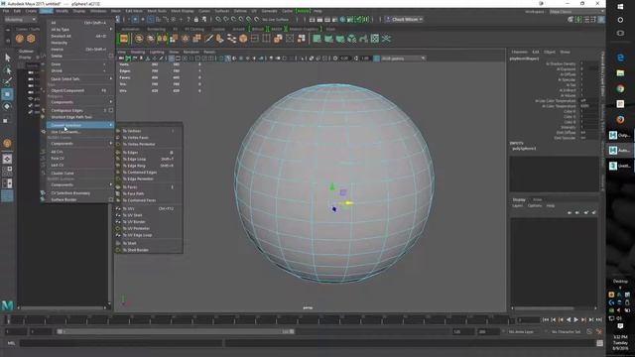Toggle Snap to curves magnet
This screenshot has width=635, height=357.
point(225,20)
